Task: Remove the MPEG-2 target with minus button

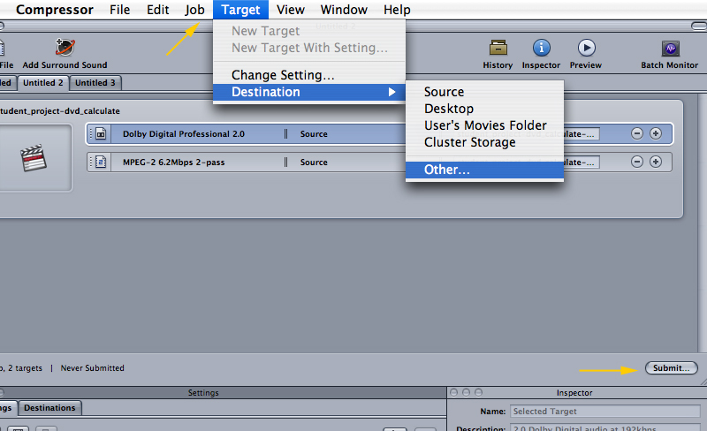Action: (x=637, y=162)
